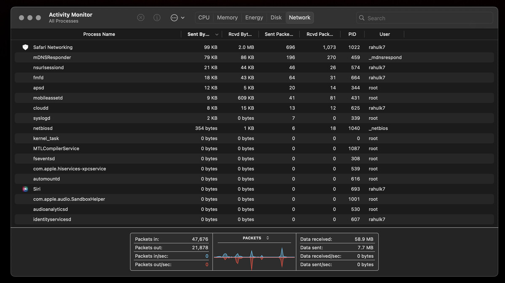This screenshot has width=505, height=283.
Task: Minimize the Activity Monitor window
Action: [30, 18]
